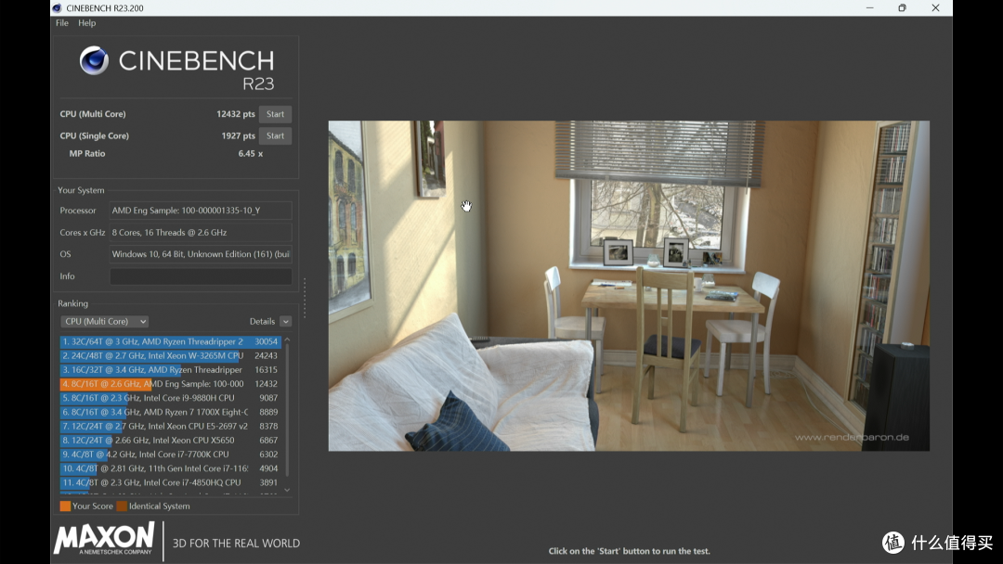This screenshot has height=564, width=1003.
Task: Select ranking row 4 AMD Eng Sample
Action: click(170, 384)
